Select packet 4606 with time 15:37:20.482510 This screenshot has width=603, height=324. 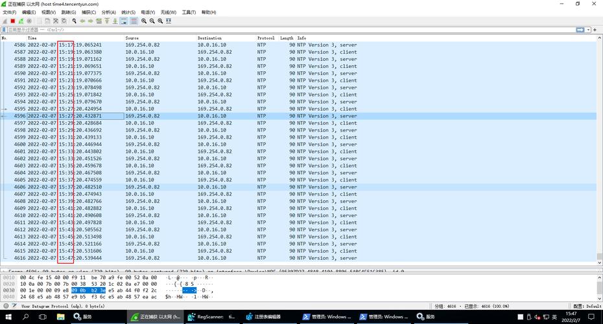(298, 187)
